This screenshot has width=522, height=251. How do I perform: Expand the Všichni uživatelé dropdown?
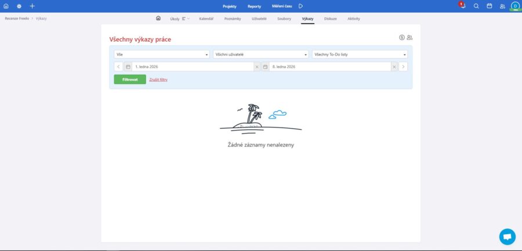coord(260,54)
